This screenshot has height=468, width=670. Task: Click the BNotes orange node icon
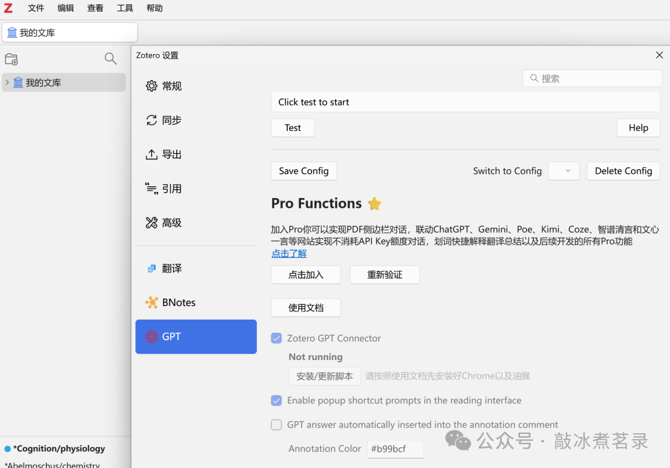[x=151, y=303]
